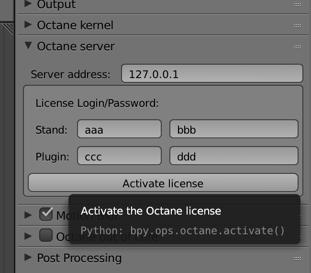The width and height of the screenshot is (311, 273).
Task: Click the Octane kernel panel drag grip
Action: (297, 25)
